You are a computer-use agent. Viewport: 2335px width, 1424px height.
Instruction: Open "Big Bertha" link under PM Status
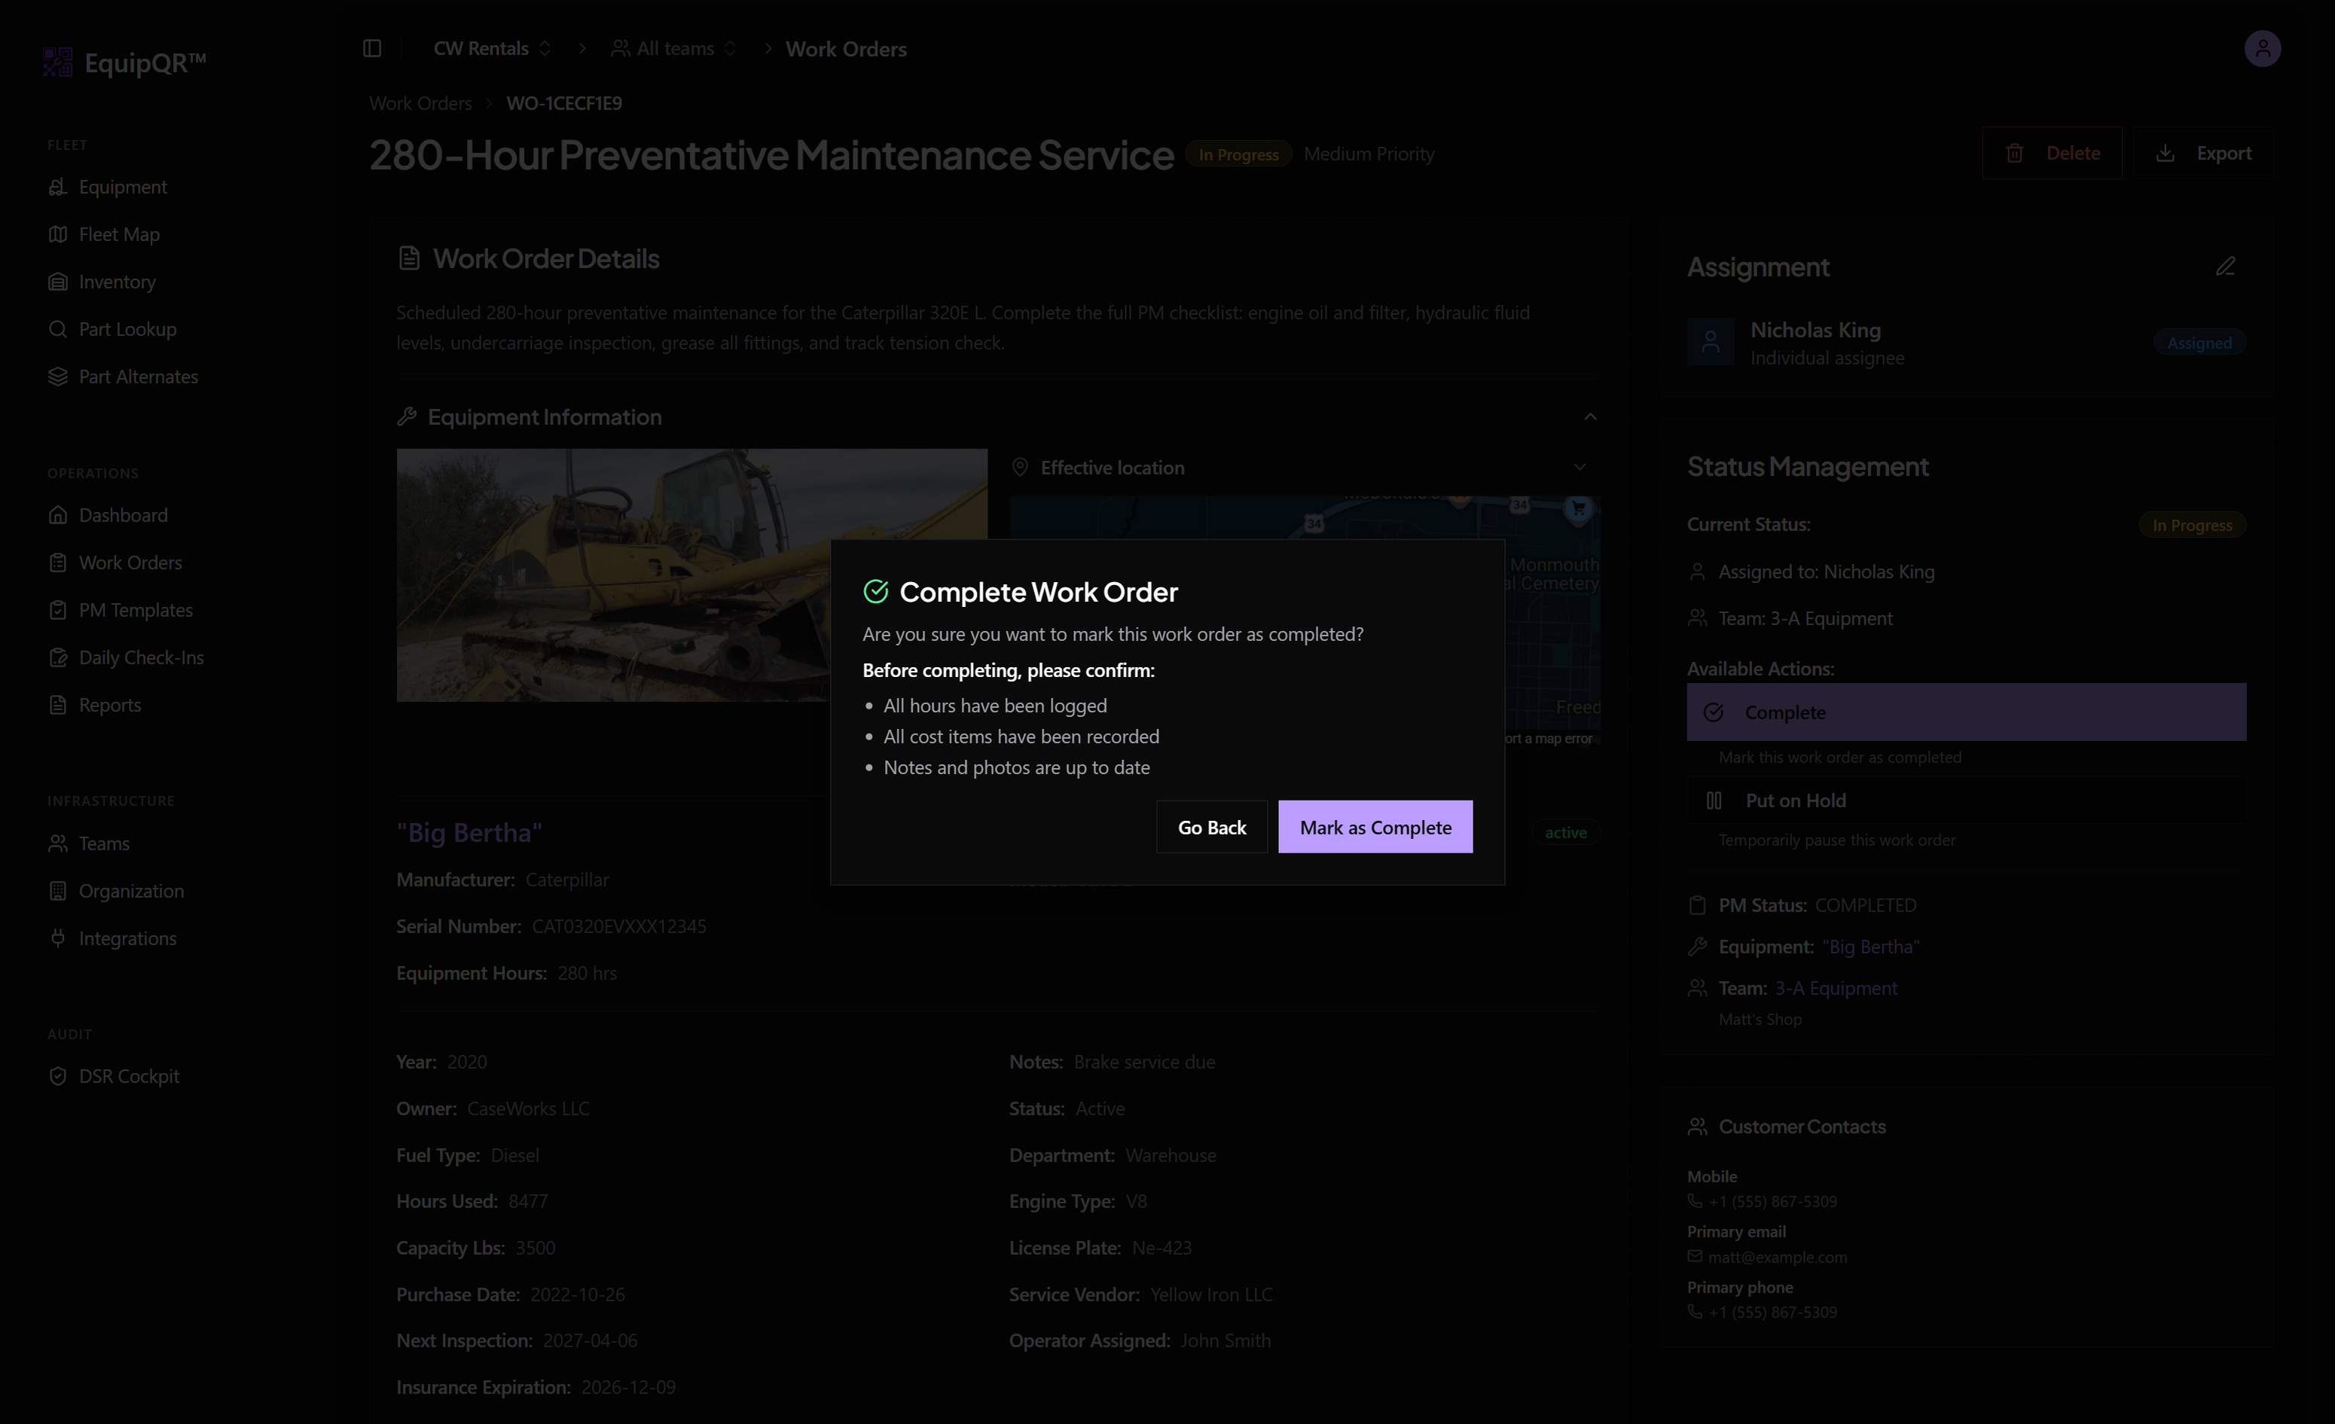tap(1871, 947)
